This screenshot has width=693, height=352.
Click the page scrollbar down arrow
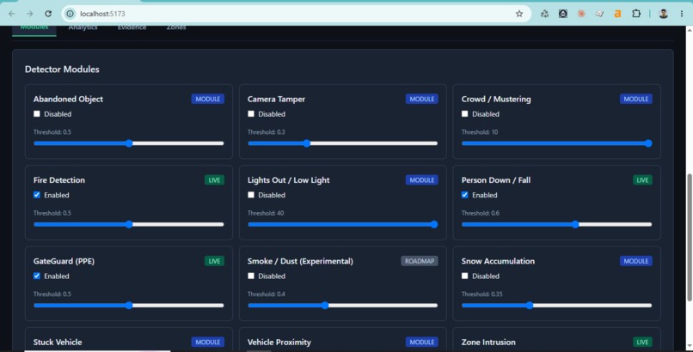689,346
